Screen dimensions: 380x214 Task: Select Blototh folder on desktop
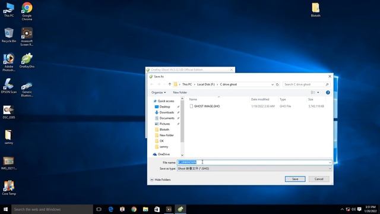(x=315, y=10)
